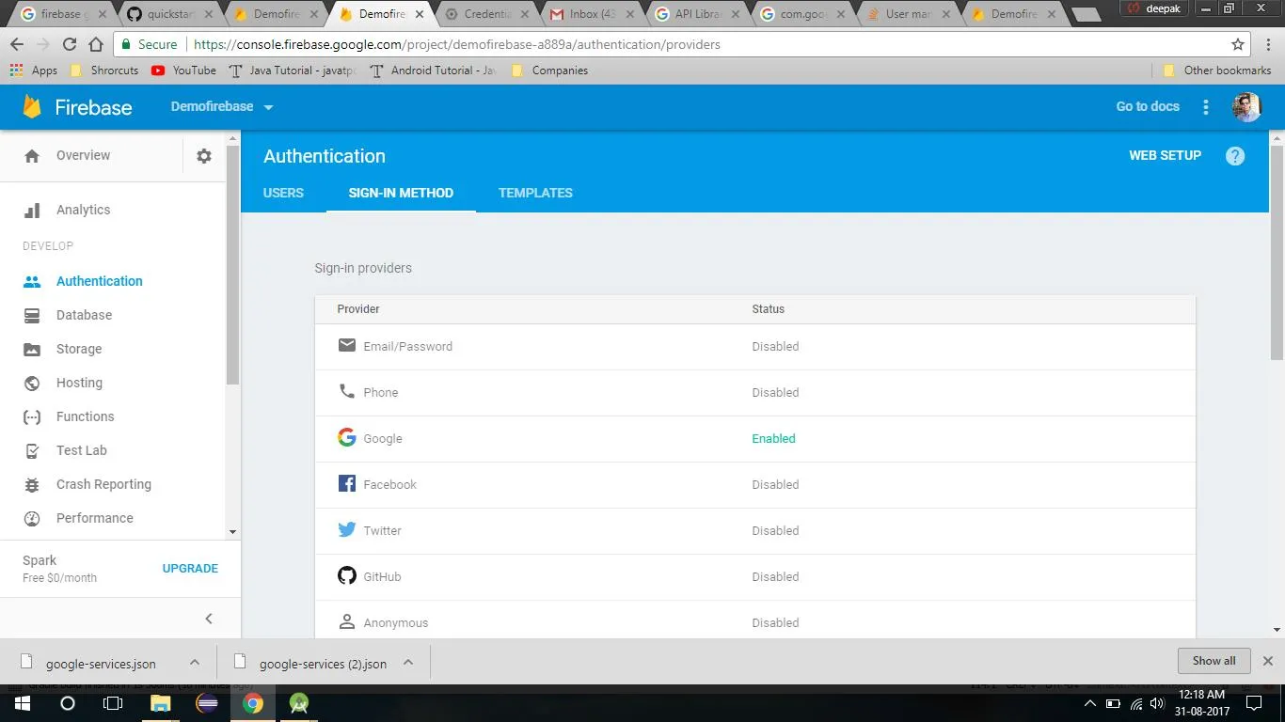Image resolution: width=1285 pixels, height=722 pixels.
Task: Open the Firebase help question mark icon
Action: coord(1235,156)
